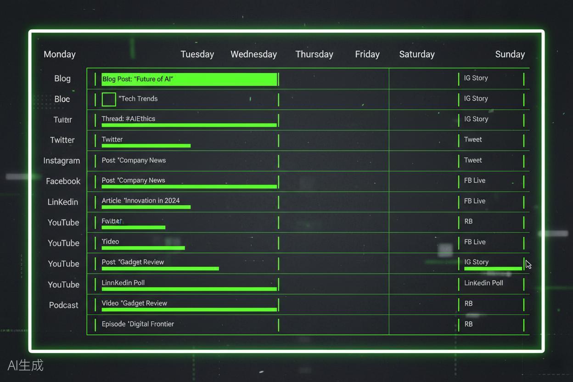
Task: Open the Post "Gadget Review" entry
Action: pos(133,262)
